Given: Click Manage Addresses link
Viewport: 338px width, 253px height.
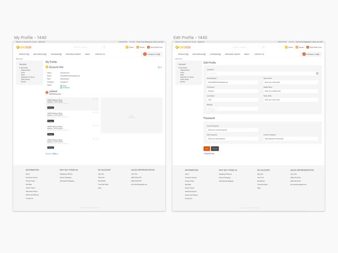Looking at the screenshot, I should [52, 154].
